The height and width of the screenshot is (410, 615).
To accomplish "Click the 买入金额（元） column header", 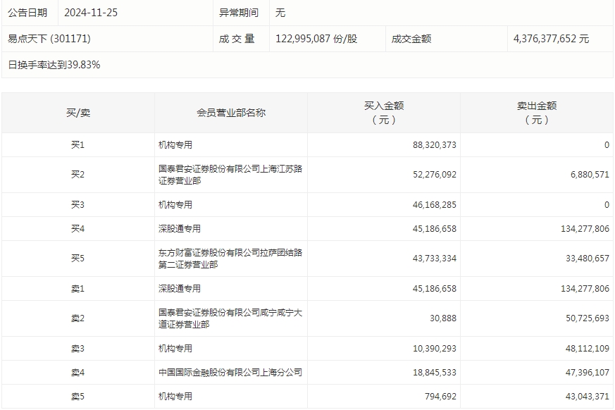I will click(x=384, y=113).
